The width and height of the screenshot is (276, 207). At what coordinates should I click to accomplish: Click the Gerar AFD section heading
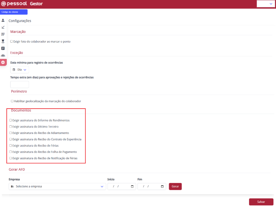point(17,170)
